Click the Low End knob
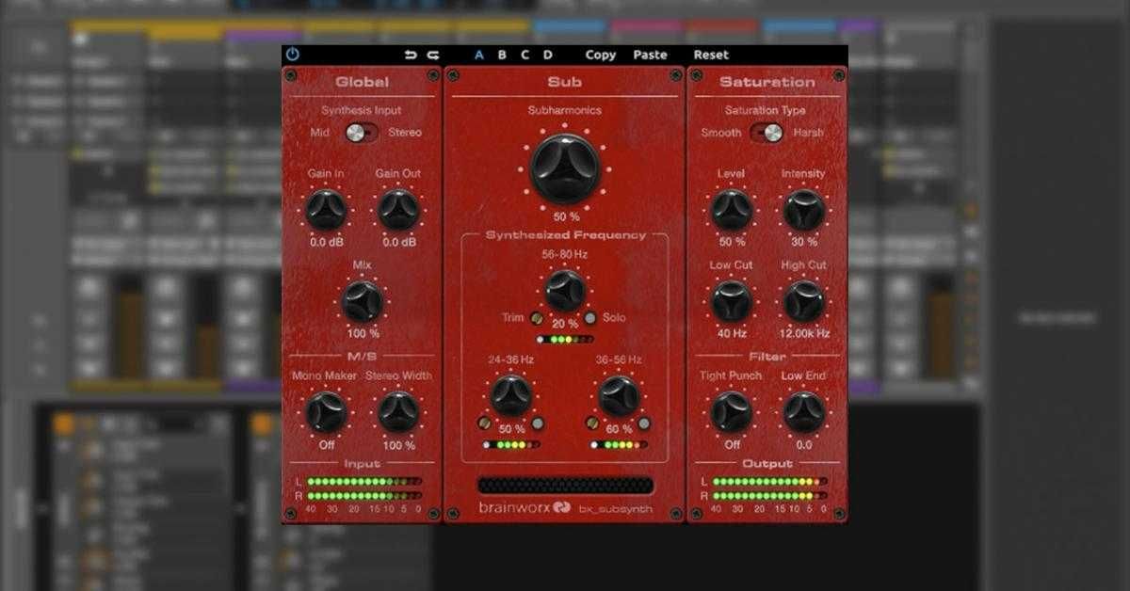The width and height of the screenshot is (1130, 591). (x=804, y=412)
